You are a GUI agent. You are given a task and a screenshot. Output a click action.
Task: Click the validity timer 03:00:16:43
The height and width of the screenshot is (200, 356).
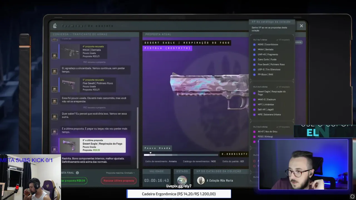click(x=157, y=181)
